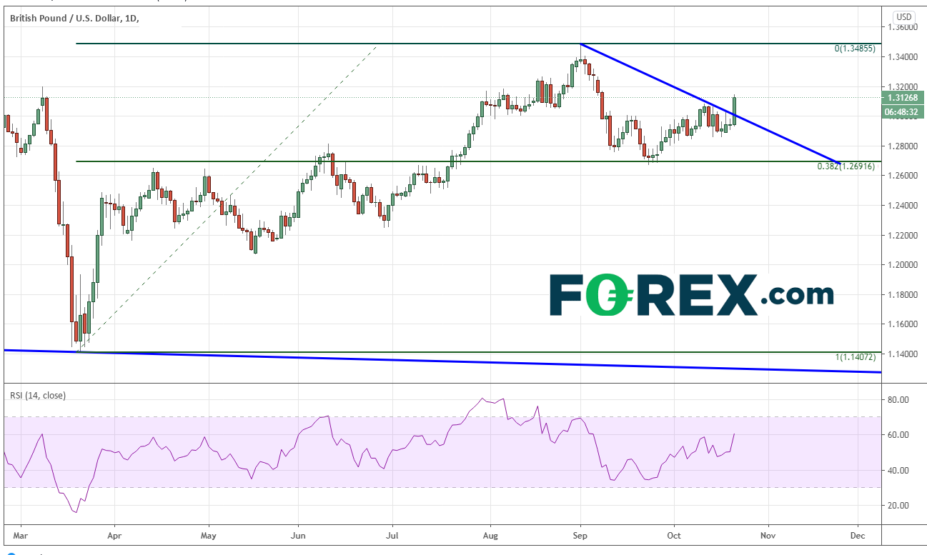Screen dimensions: 927x555
Task: Click the Dec marker on the time axis
Action: point(858,534)
